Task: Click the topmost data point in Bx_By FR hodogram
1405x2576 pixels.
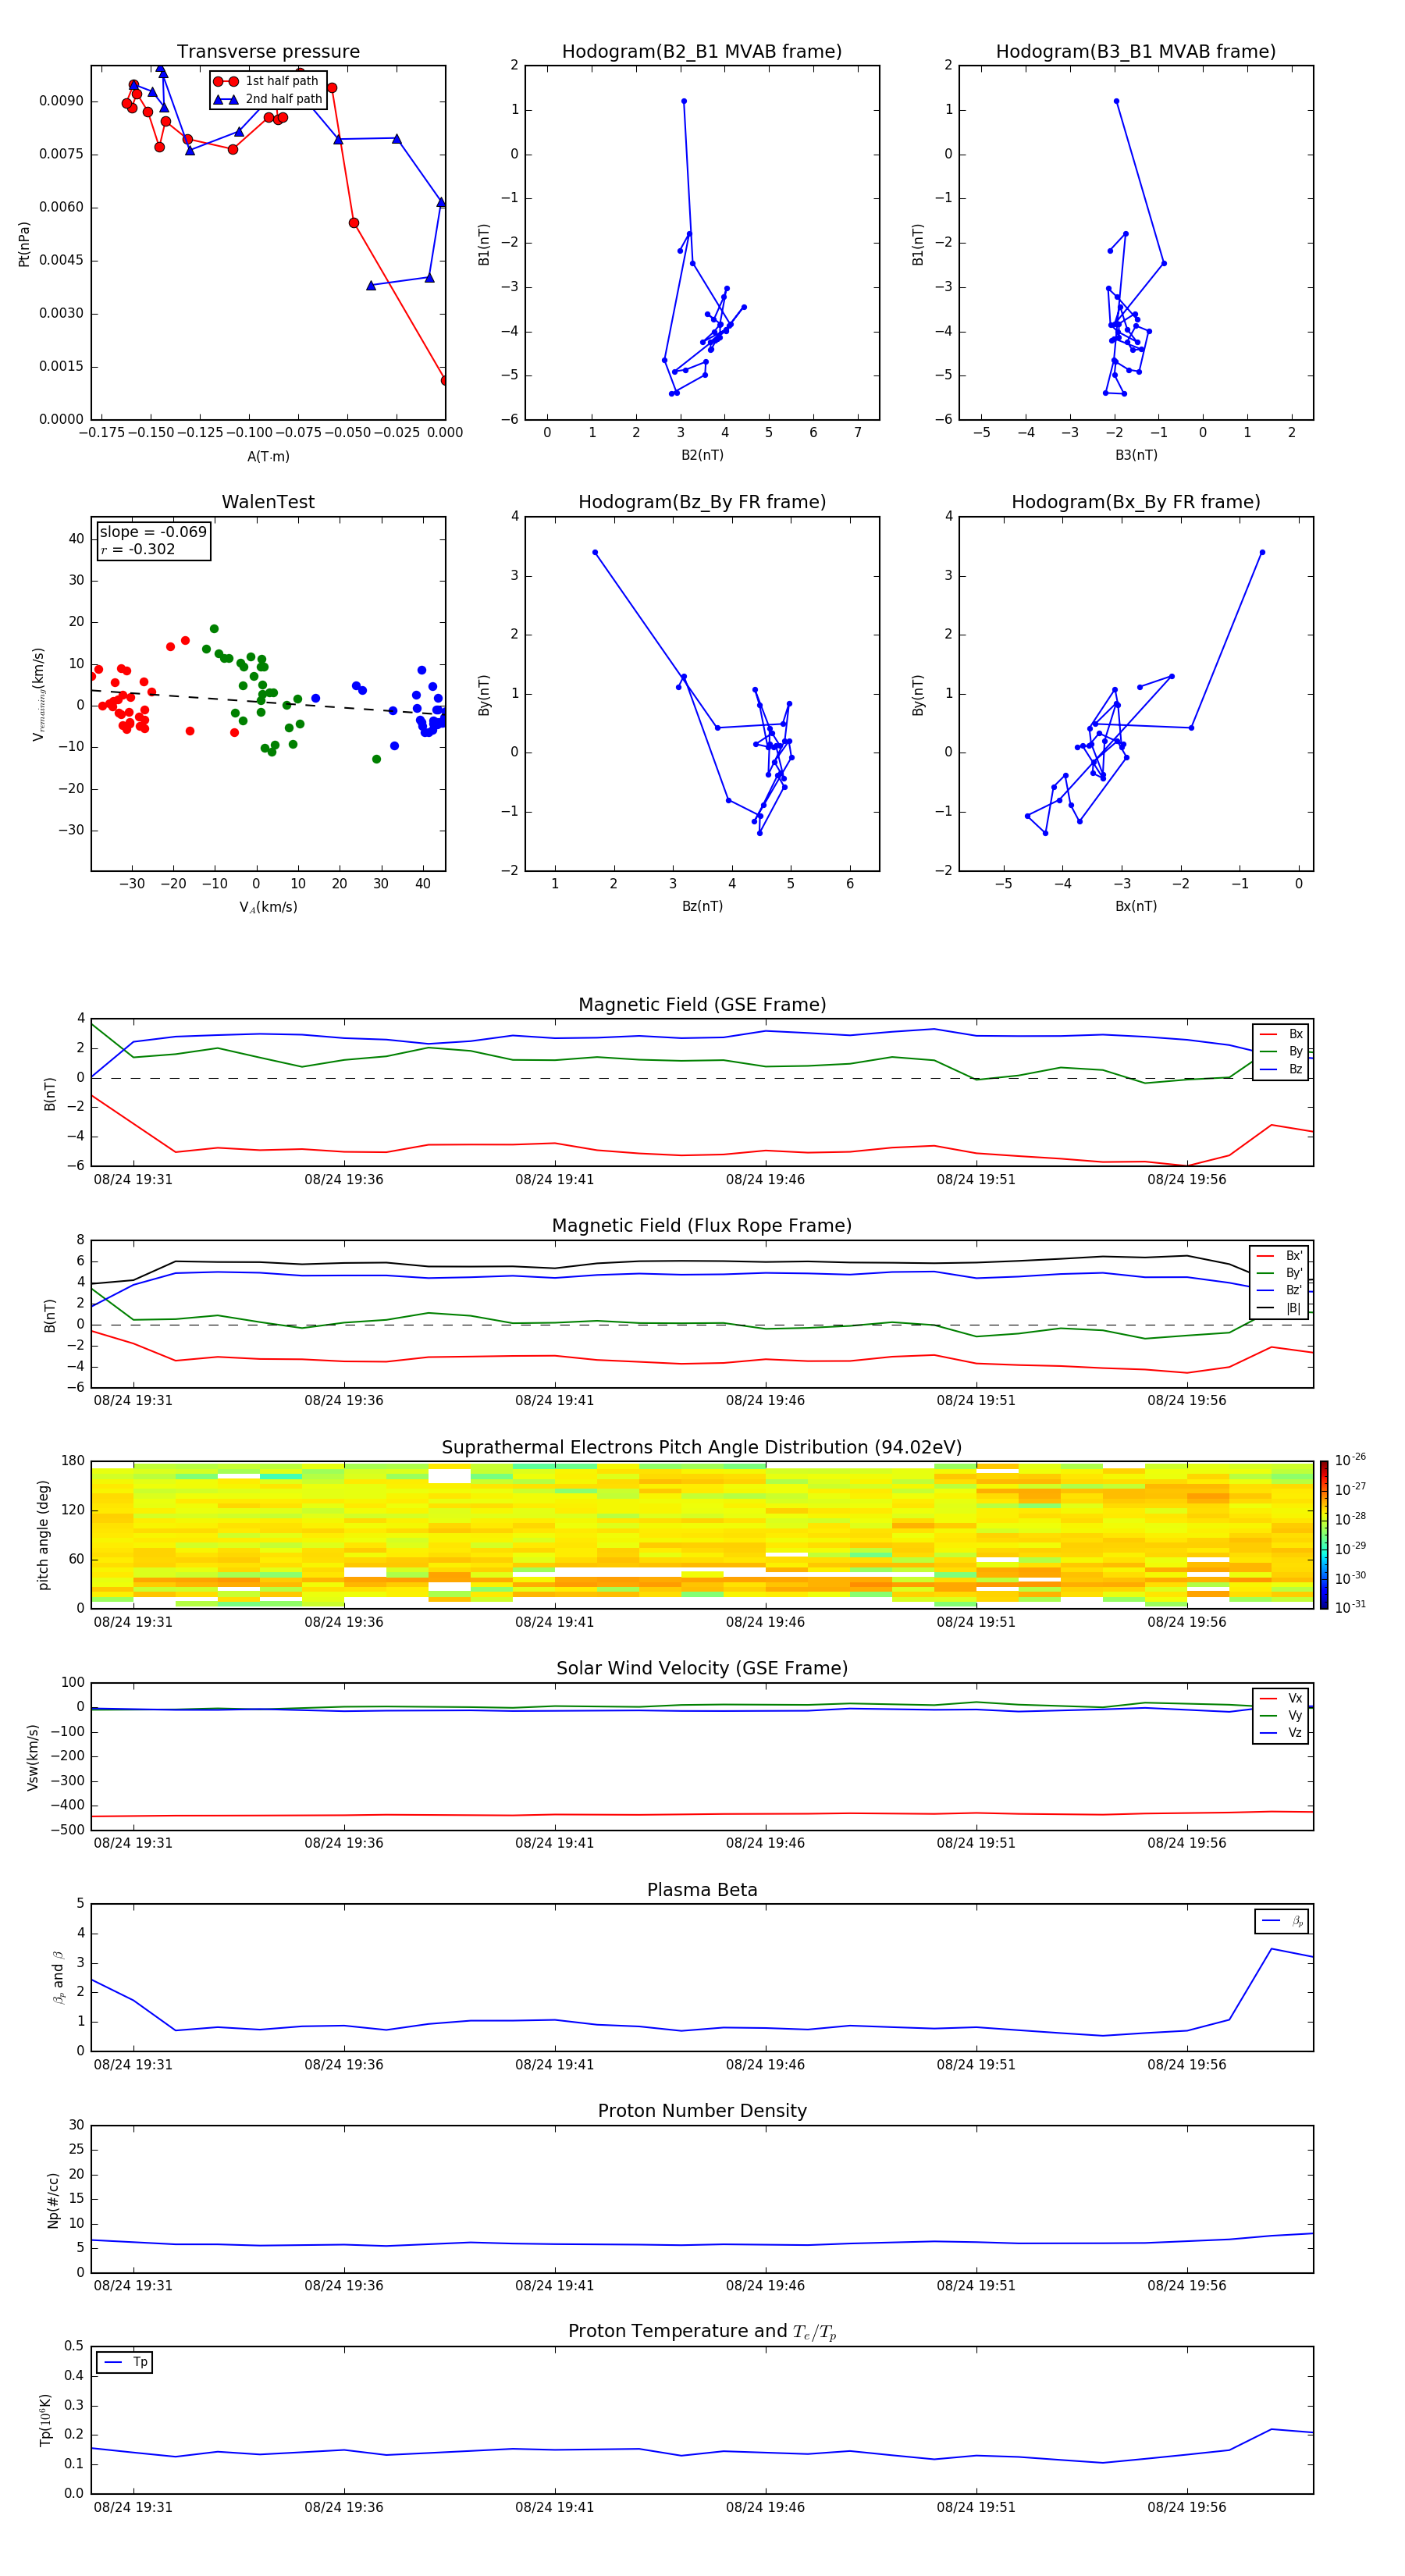Action: coord(1262,552)
